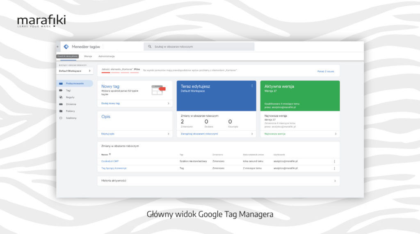Click the Edytuj opis link
Screen dimensions: 420x234
[108, 134]
